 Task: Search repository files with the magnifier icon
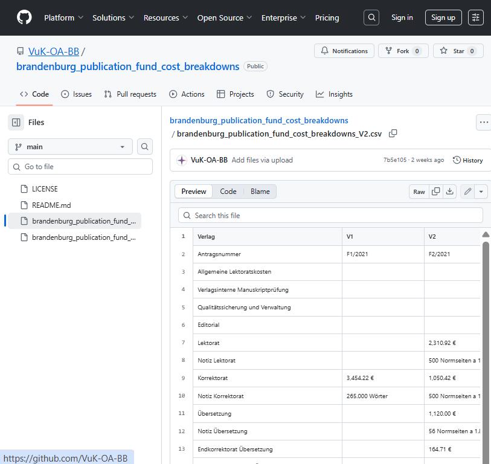tap(144, 146)
